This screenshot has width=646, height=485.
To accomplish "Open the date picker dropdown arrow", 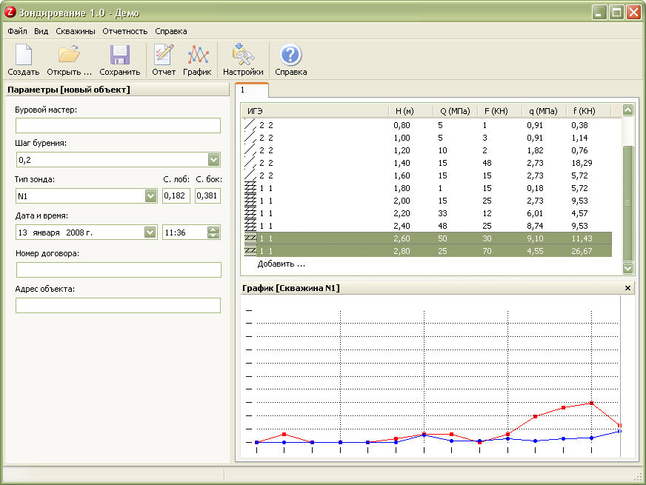I will (x=150, y=233).
